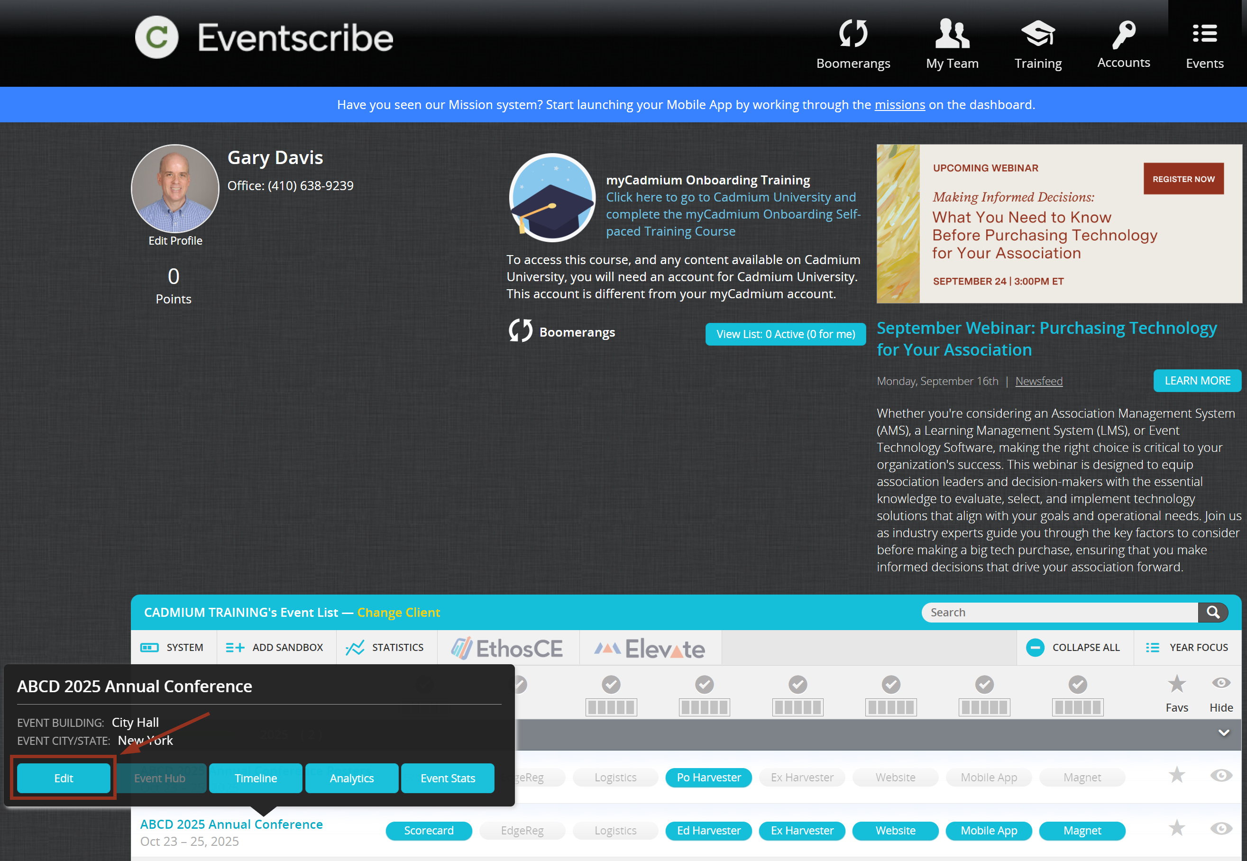The height and width of the screenshot is (861, 1247).
Task: Click Add Sandbox icon
Action: [235, 647]
